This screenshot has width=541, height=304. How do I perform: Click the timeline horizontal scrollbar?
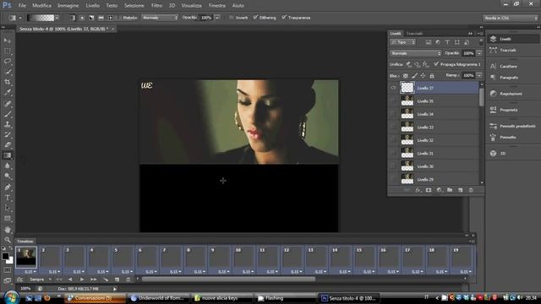pyautogui.click(x=228, y=280)
